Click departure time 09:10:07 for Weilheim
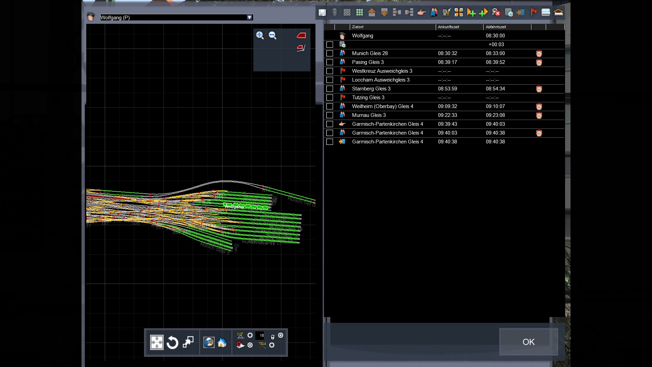 pyautogui.click(x=495, y=106)
